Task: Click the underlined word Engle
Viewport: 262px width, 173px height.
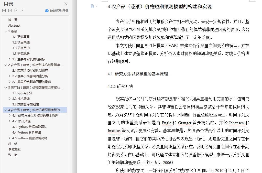Action: pos(166,123)
